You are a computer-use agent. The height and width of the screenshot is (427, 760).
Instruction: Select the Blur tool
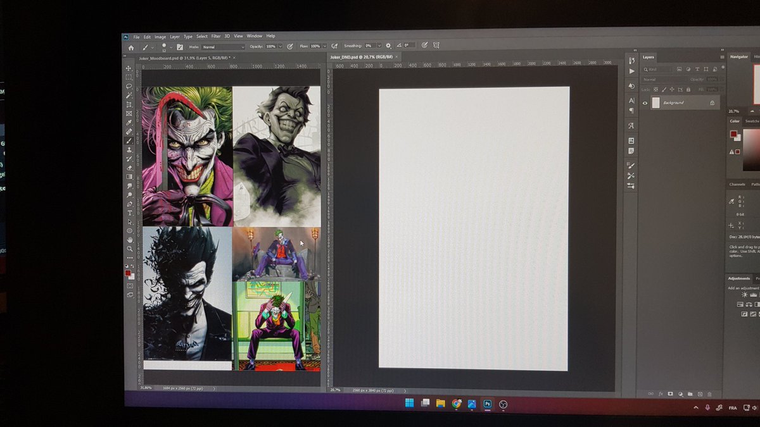[x=129, y=186]
